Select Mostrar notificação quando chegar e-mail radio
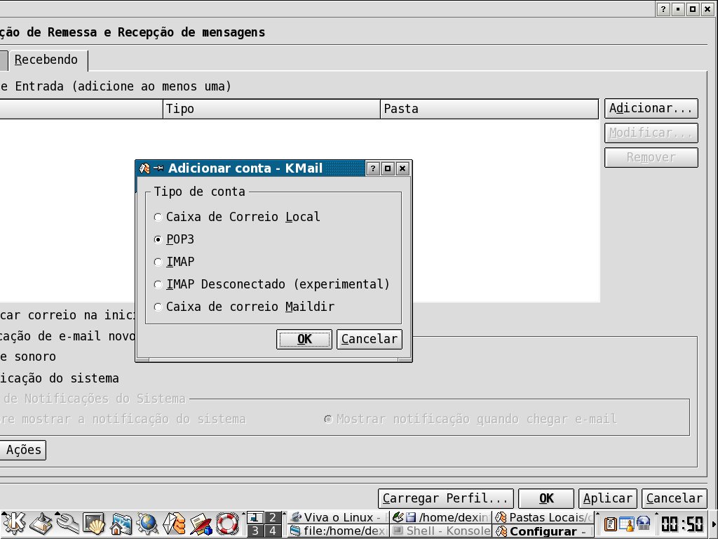 click(470, 419)
